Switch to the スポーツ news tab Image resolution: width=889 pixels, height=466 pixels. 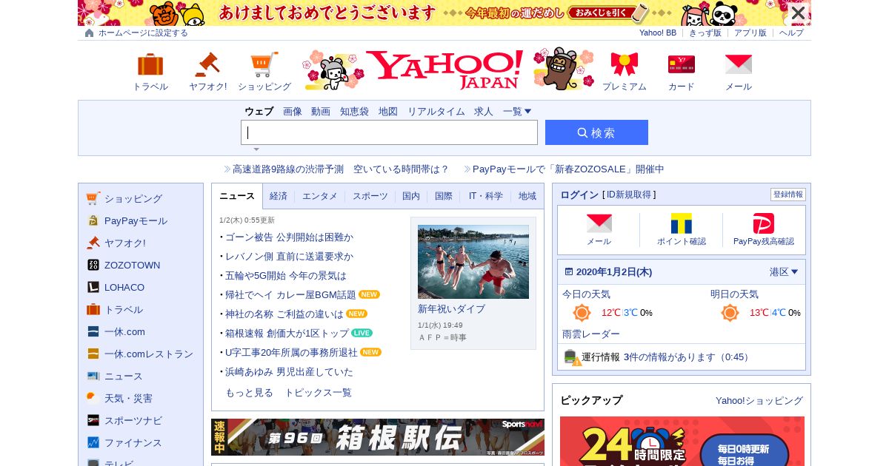370,196
